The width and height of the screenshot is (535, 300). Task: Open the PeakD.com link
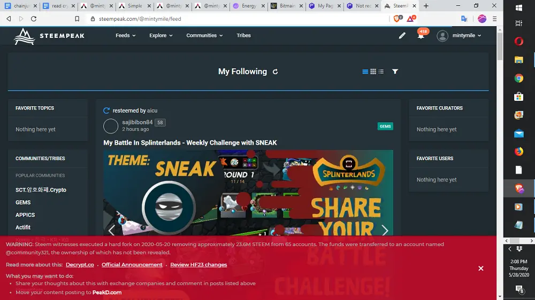pos(107,293)
